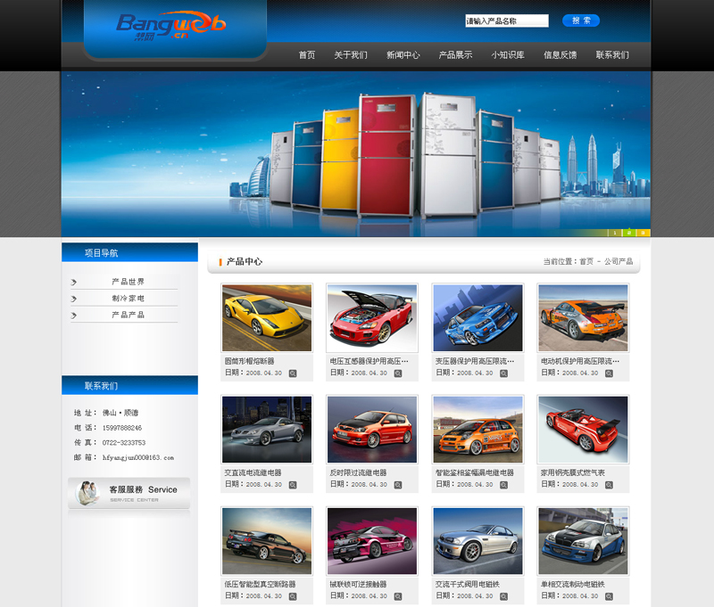Open the 客服服务 Service center banner

[x=129, y=494]
